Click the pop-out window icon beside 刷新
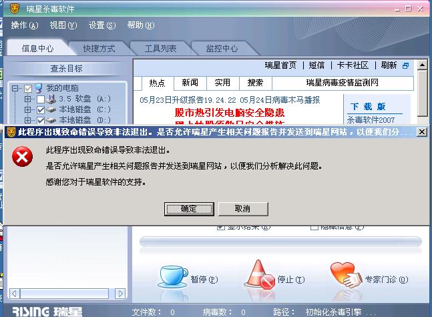This screenshot has width=432, height=317. click(405, 65)
